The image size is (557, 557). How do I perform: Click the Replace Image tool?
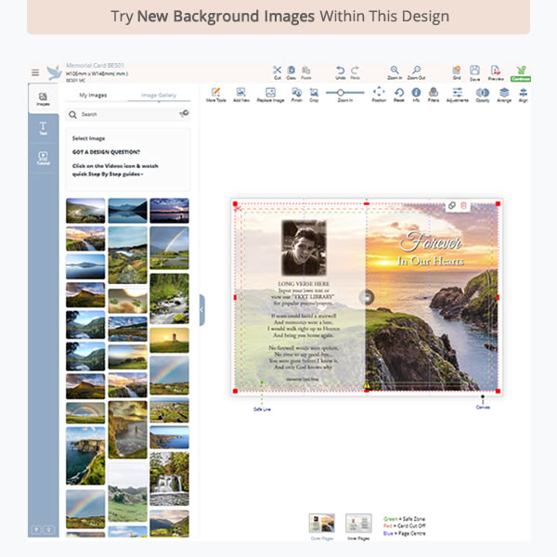point(270,94)
